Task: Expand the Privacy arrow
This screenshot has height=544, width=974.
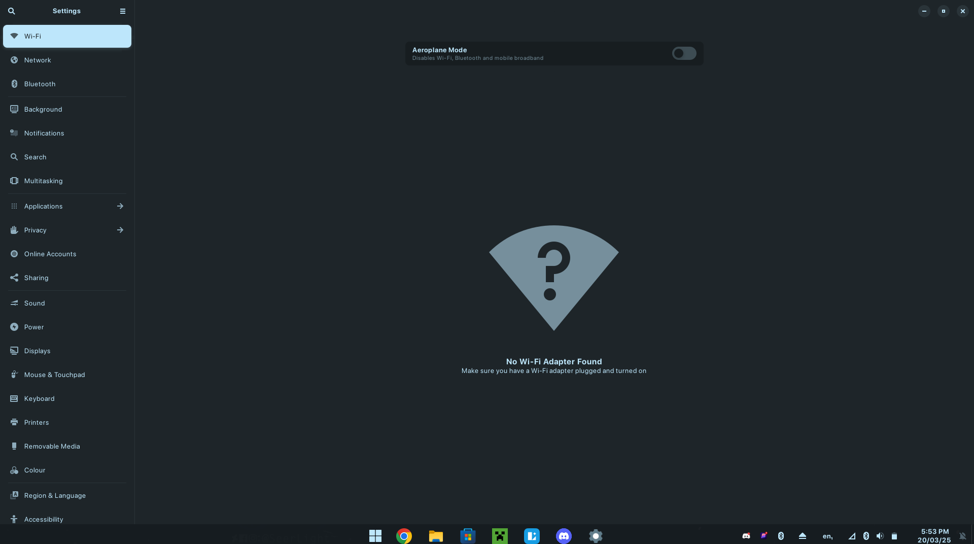Action: point(120,230)
